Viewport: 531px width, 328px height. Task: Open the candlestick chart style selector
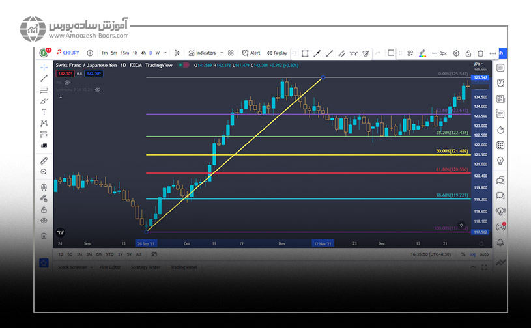177,53
